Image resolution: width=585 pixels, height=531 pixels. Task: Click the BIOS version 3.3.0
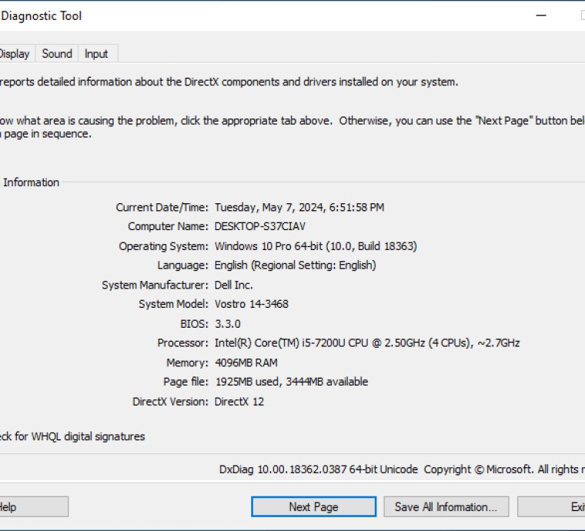pyautogui.click(x=228, y=324)
